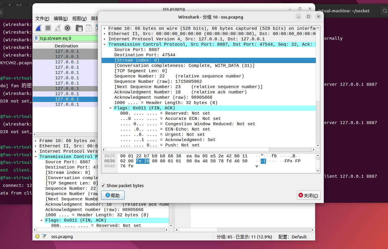Open a capture file using folder icon
The height and width of the screenshot is (249, 388).
click(x=79, y=28)
